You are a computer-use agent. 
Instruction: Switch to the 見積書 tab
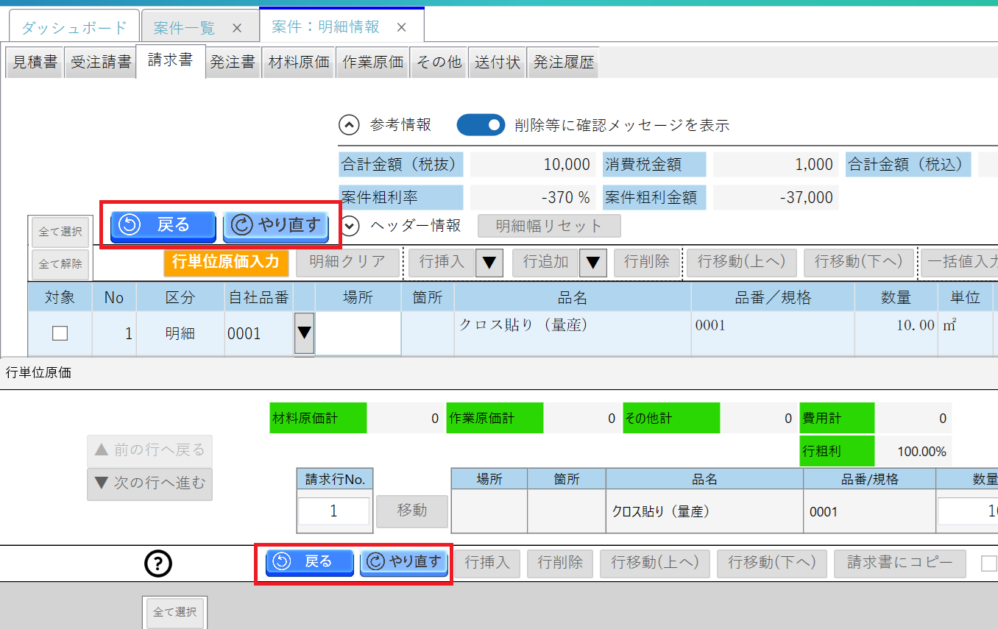click(x=35, y=63)
